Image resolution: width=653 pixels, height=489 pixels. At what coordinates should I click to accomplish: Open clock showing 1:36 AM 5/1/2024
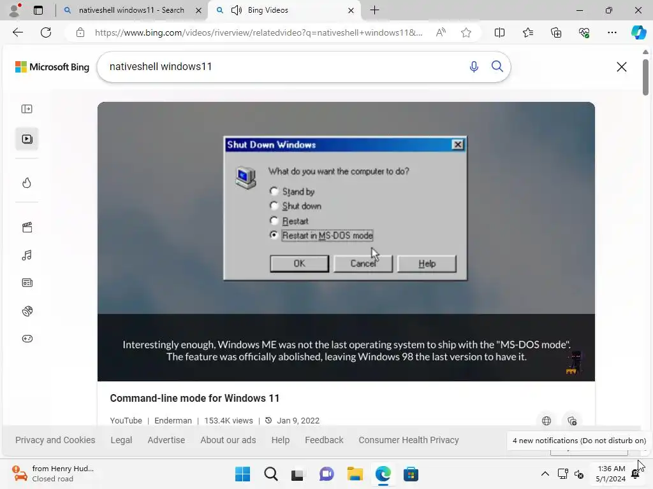(611, 474)
